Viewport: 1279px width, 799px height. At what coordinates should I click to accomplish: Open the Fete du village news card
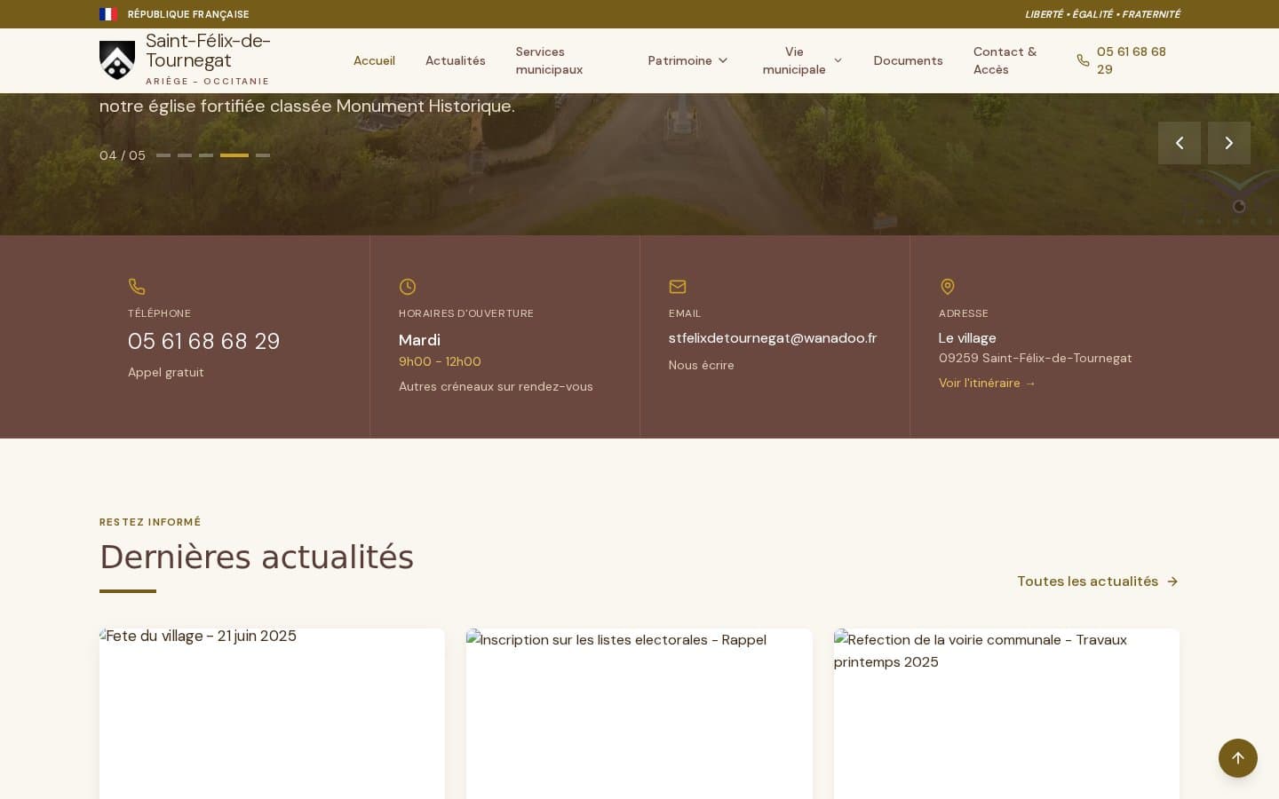pos(272,714)
